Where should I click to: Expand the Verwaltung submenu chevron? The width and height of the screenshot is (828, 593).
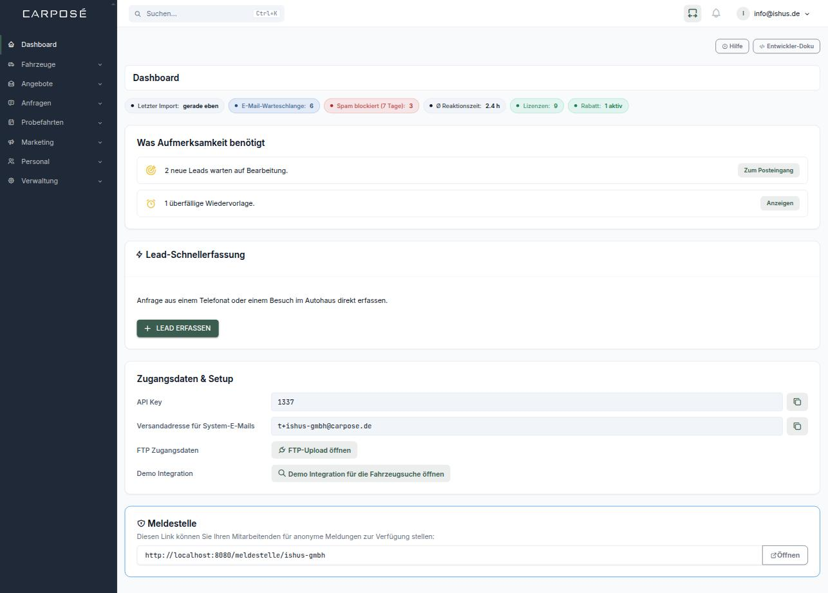tap(100, 181)
